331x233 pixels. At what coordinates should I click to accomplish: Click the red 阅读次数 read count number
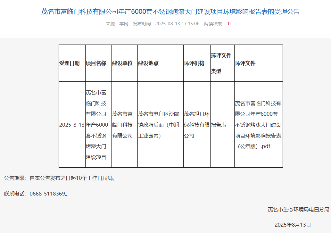tap(229, 24)
